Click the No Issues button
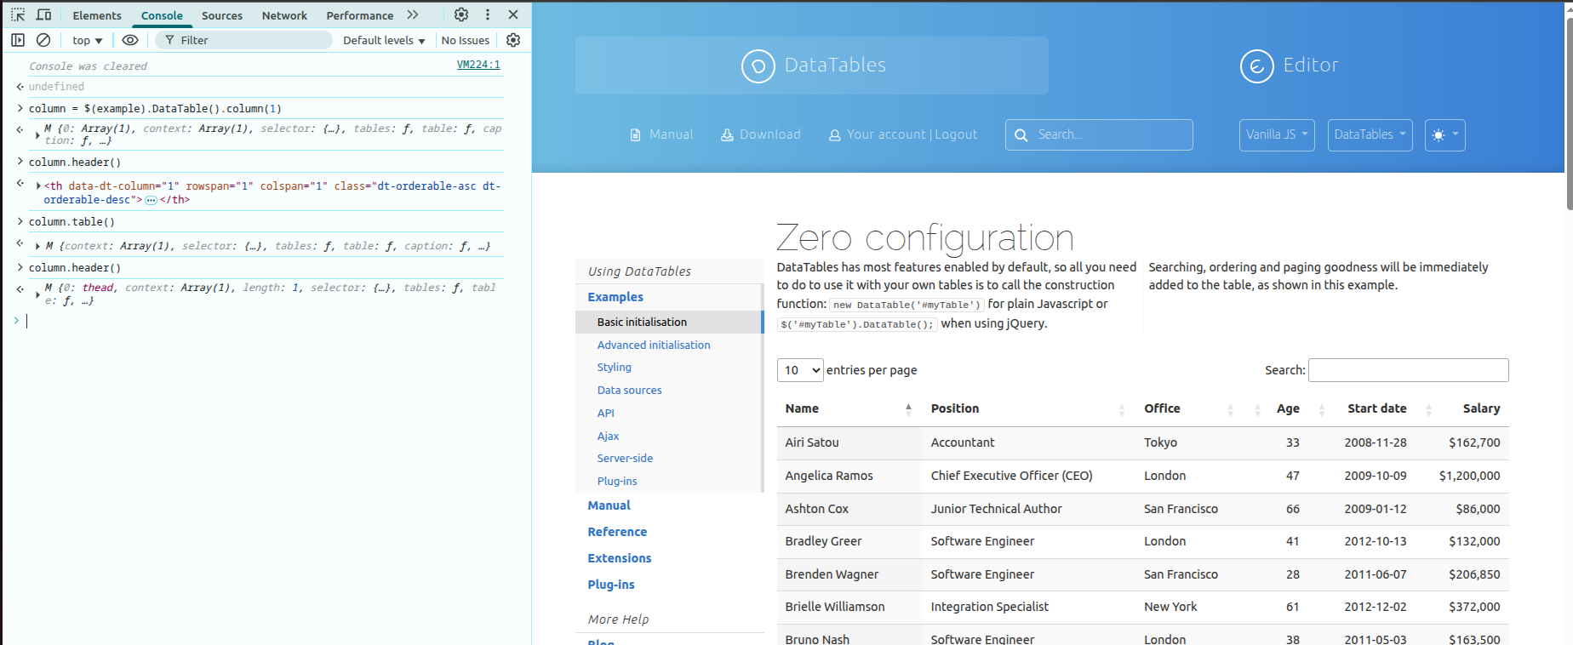1573x645 pixels. 466,40
